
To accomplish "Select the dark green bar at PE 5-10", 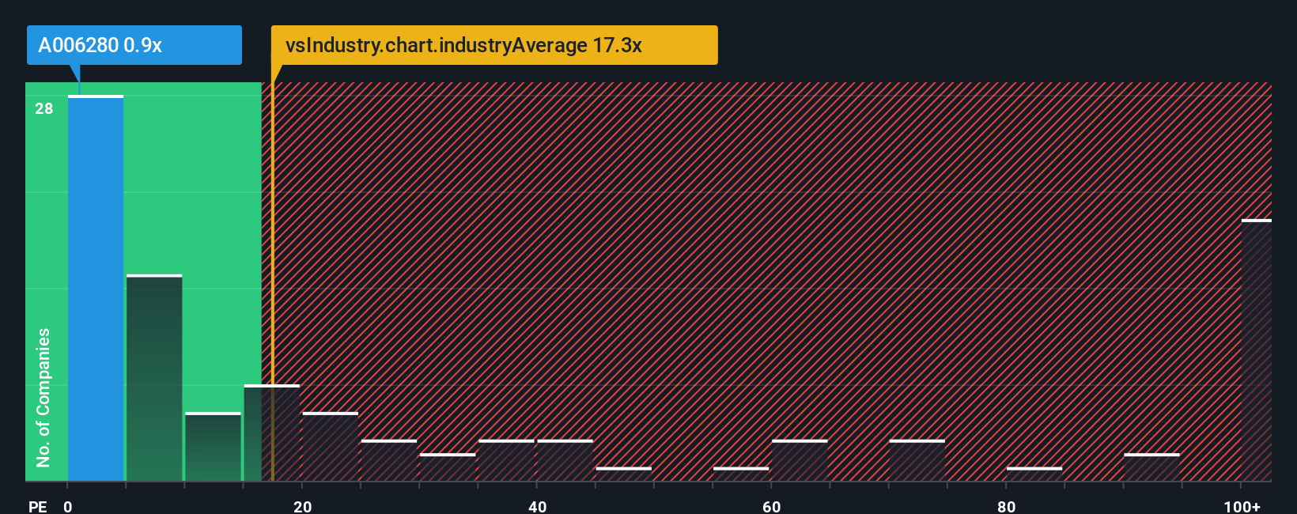I will (x=154, y=378).
